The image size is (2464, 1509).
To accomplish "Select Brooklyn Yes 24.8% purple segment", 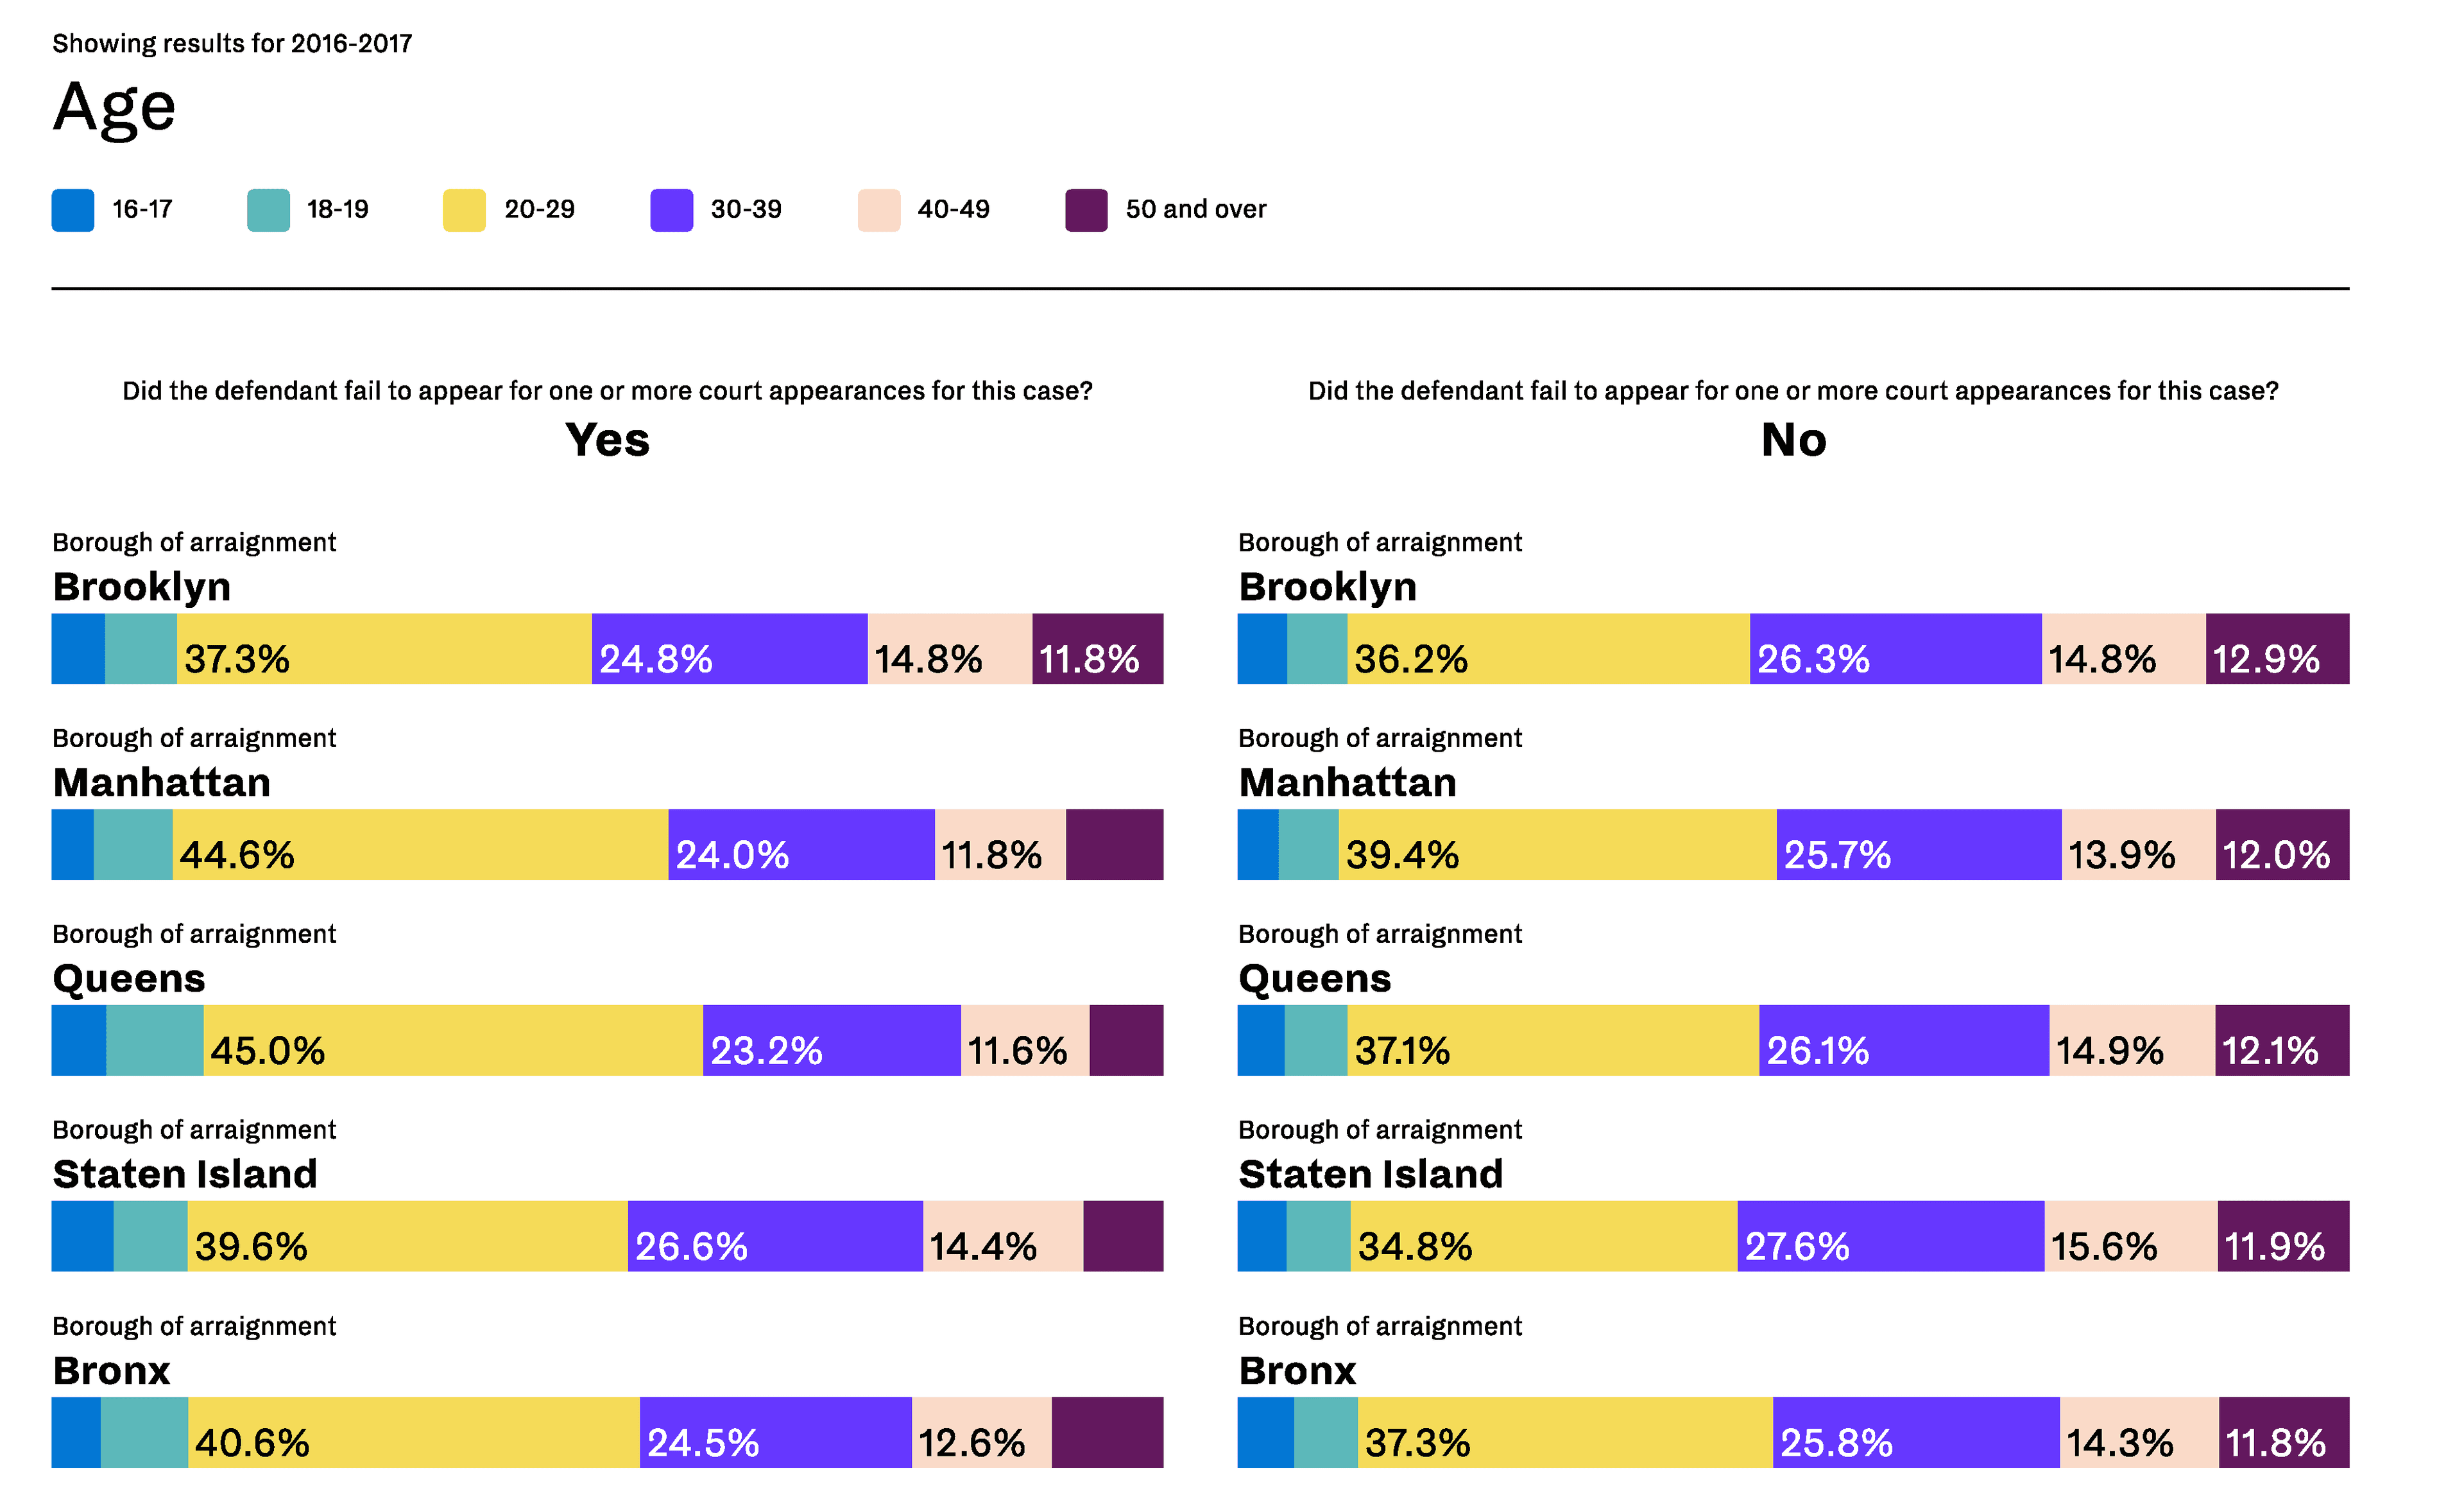I will 729,649.
